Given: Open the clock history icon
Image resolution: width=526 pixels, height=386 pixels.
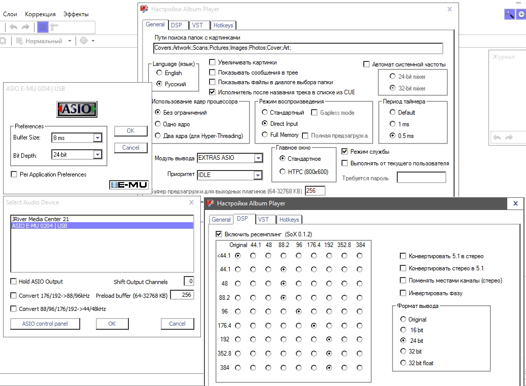Looking at the screenshot, I should 521,14.
